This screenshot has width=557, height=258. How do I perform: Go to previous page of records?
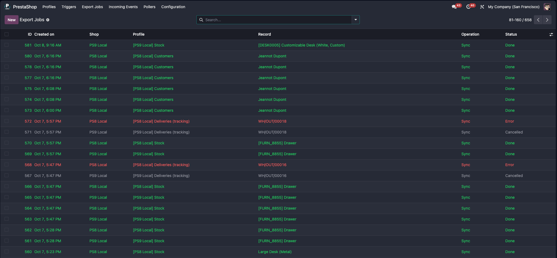538,20
